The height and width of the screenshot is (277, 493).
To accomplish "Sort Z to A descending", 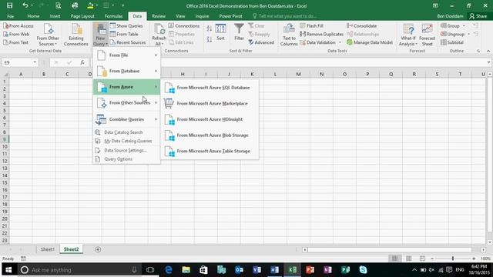I will tap(209, 39).
